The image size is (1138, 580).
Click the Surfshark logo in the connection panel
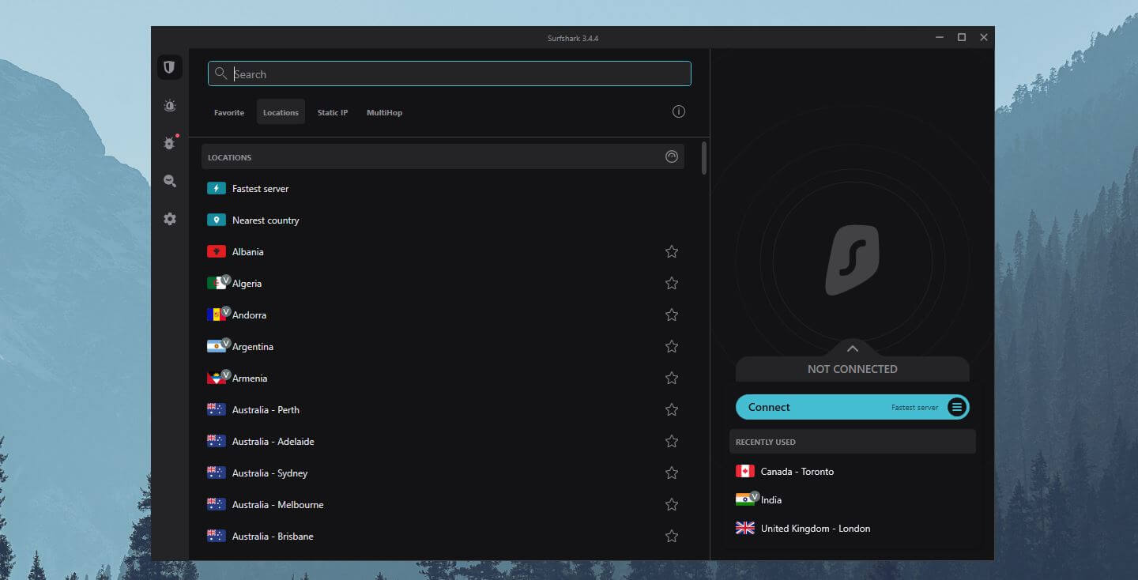[852, 260]
